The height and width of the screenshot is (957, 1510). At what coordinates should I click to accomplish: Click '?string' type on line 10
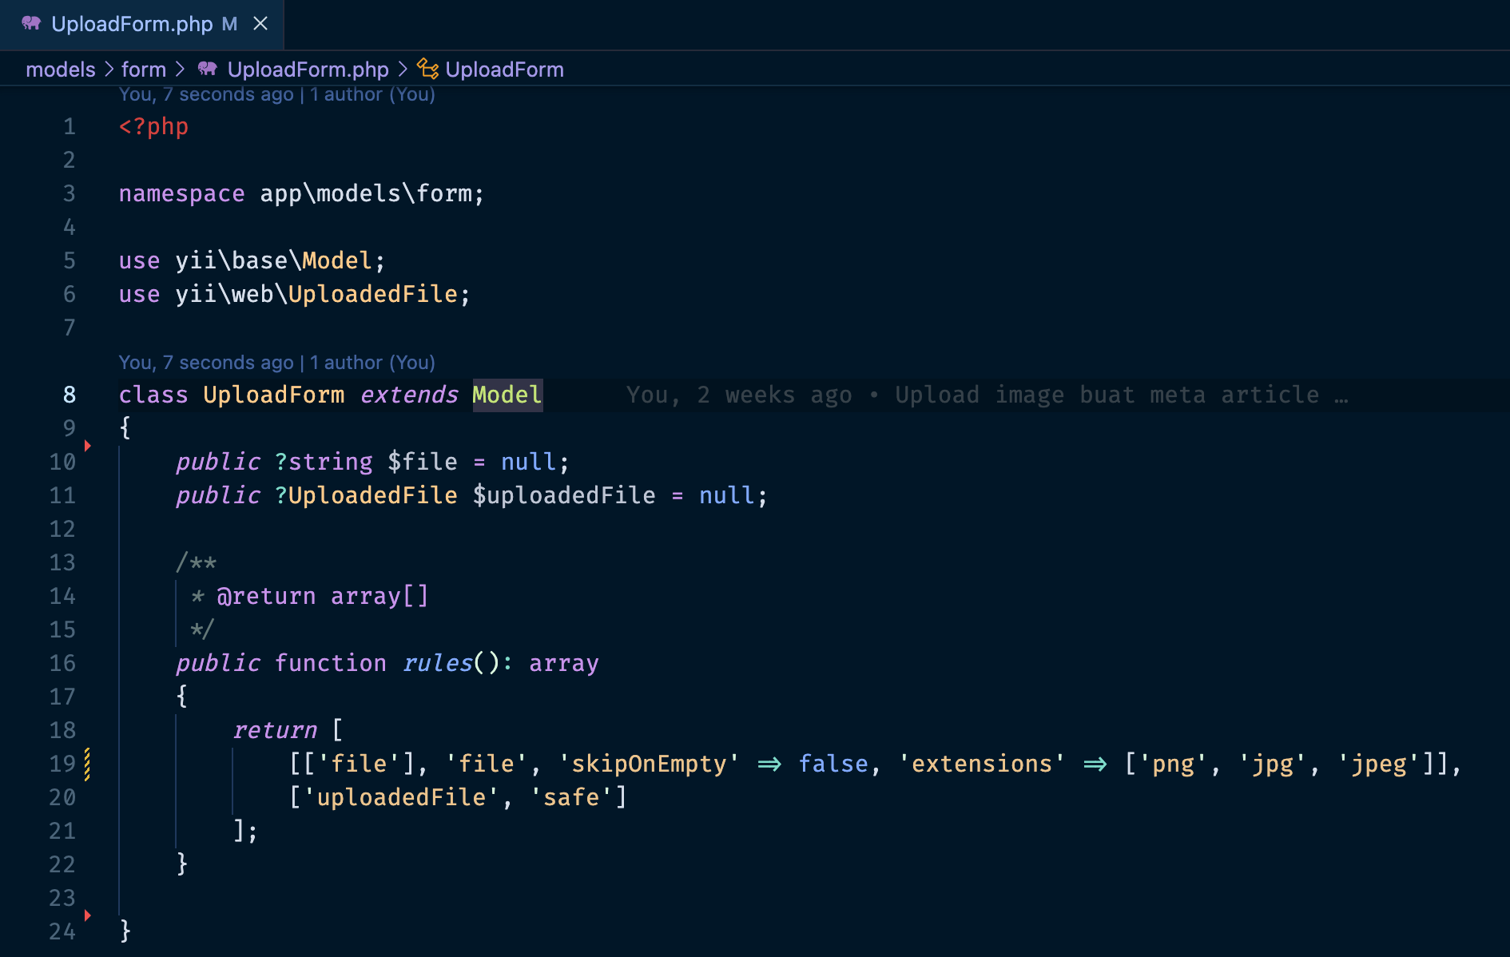coord(324,462)
